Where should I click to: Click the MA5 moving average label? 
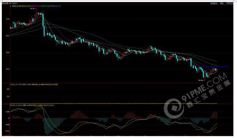(16, 6)
